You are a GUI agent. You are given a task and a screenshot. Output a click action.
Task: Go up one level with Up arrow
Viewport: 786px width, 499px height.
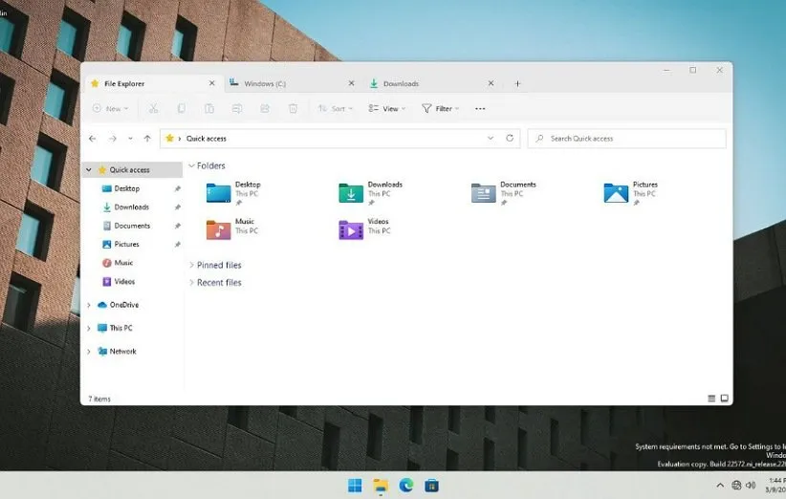coord(146,139)
